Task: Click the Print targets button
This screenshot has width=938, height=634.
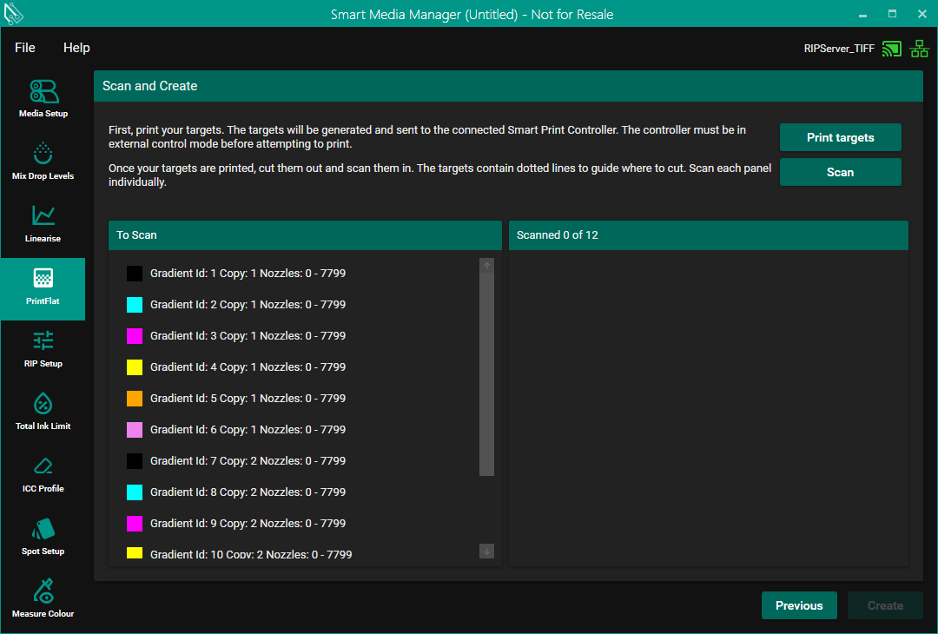Action: (840, 137)
